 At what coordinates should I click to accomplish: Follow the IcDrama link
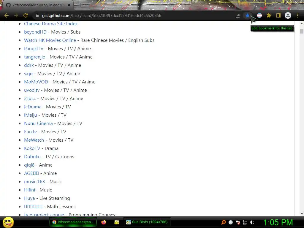coord(33,107)
